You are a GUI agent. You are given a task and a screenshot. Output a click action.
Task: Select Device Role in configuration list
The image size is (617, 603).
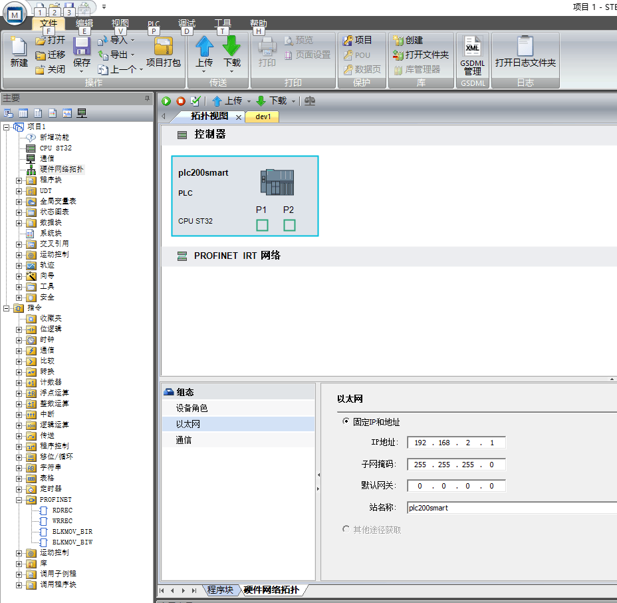[238, 408]
